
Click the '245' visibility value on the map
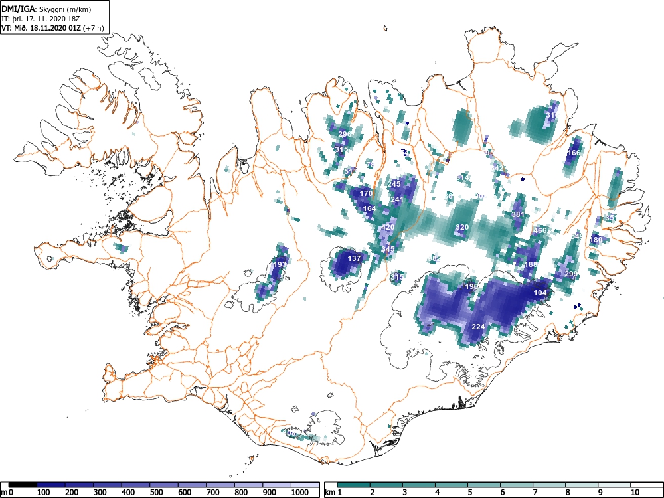click(x=394, y=184)
